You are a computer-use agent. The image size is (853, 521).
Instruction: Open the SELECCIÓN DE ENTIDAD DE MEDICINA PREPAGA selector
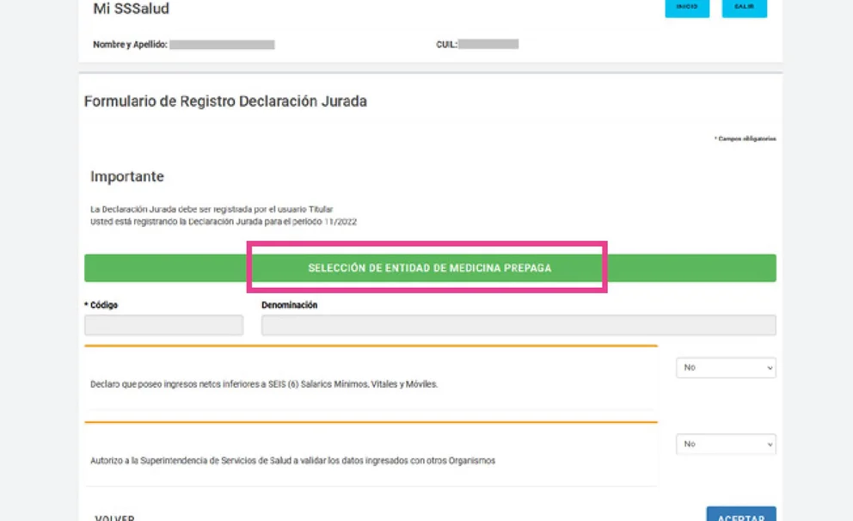click(429, 268)
